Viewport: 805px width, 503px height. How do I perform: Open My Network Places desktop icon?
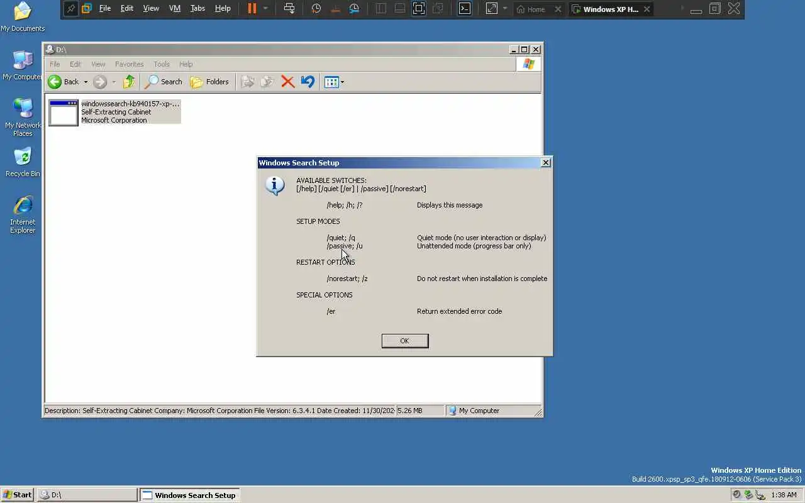click(x=23, y=118)
